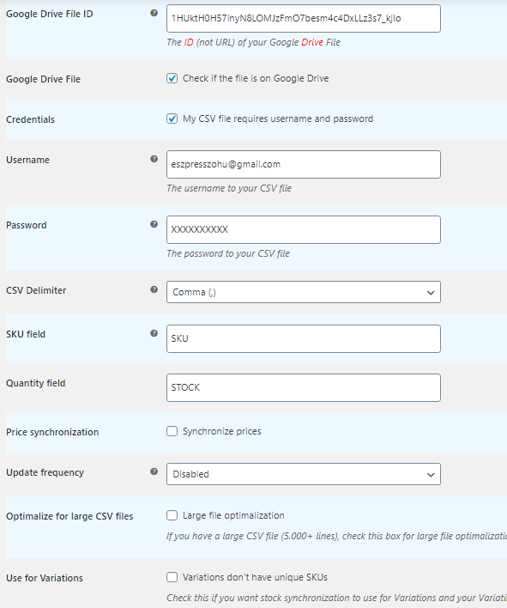Focus the Username input field
507x608 pixels.
(304, 164)
